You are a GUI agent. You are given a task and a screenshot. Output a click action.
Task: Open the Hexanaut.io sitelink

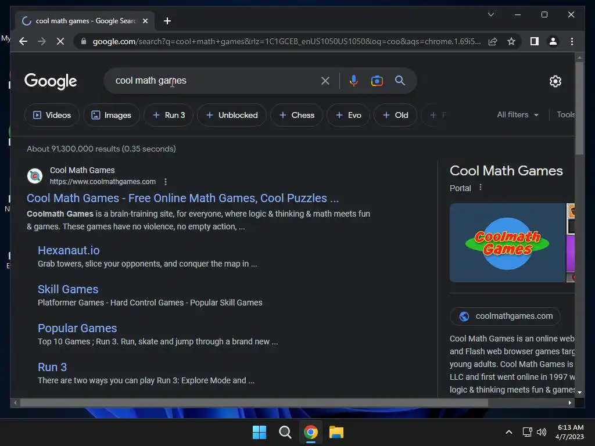(69, 250)
